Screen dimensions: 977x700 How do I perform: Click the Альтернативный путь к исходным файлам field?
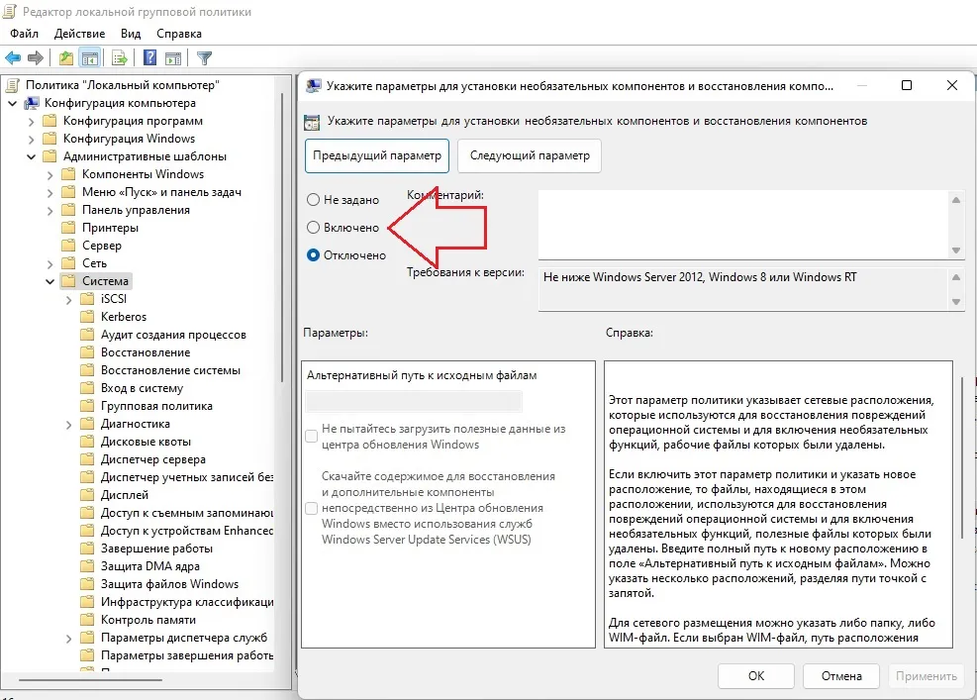[414, 401]
